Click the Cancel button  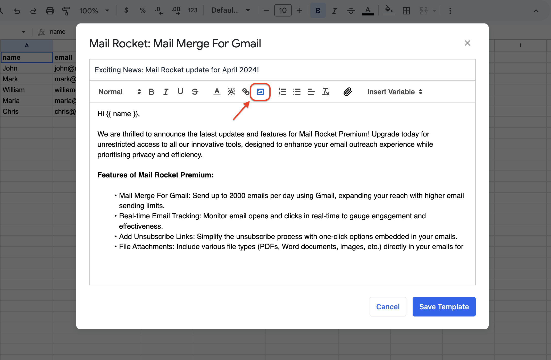pyautogui.click(x=388, y=307)
